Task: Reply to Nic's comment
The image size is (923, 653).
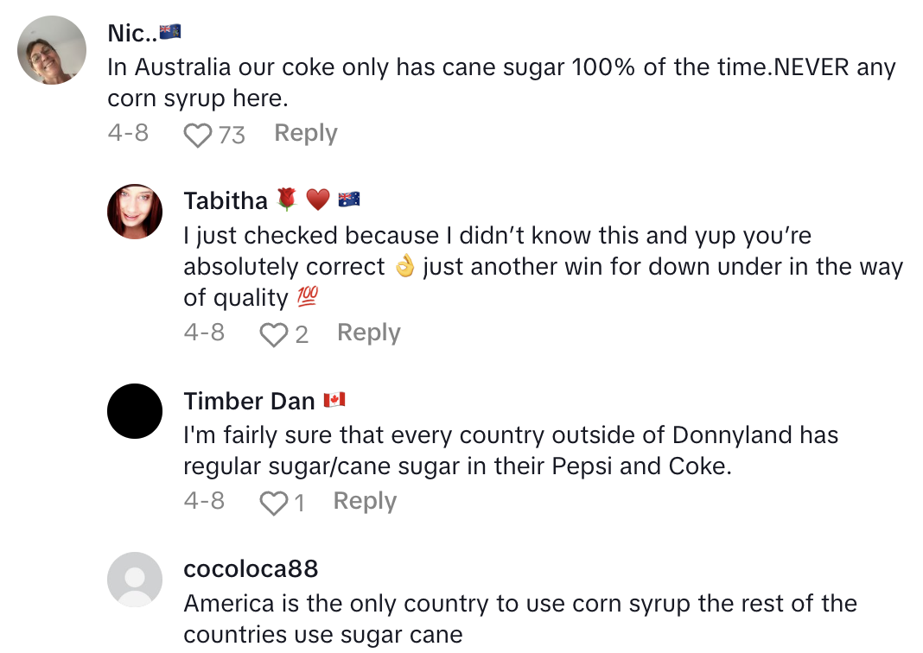Action: tap(306, 134)
